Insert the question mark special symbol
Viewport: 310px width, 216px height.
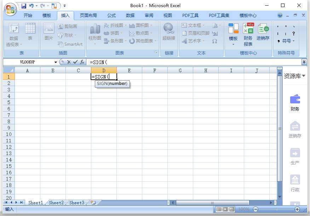(294, 33)
